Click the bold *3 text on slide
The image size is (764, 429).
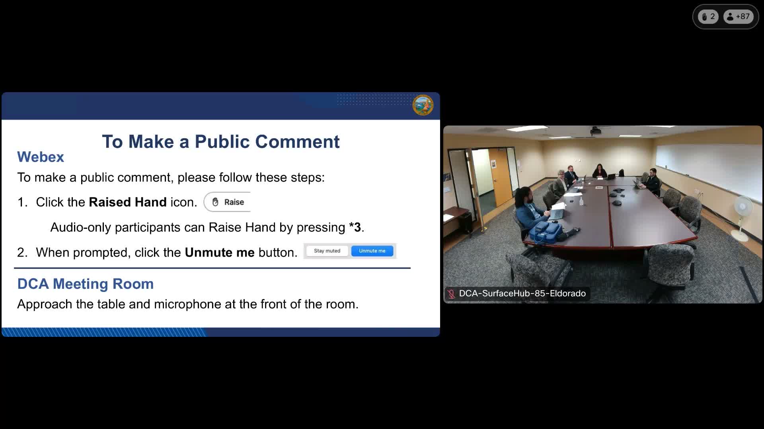(355, 228)
